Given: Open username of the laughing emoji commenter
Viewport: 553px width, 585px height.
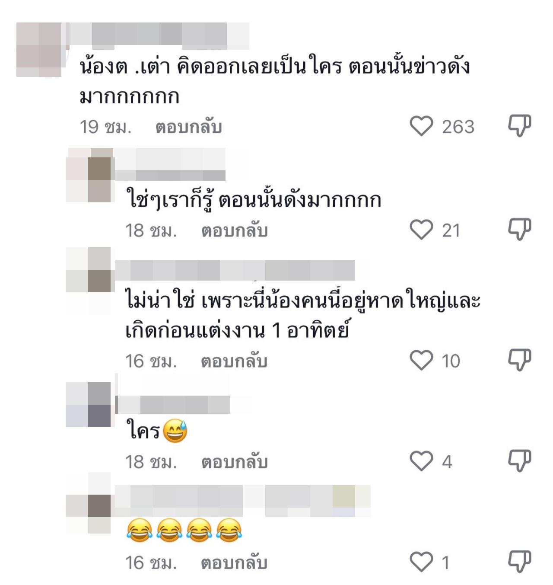Looking at the screenshot, I should [x=243, y=501].
